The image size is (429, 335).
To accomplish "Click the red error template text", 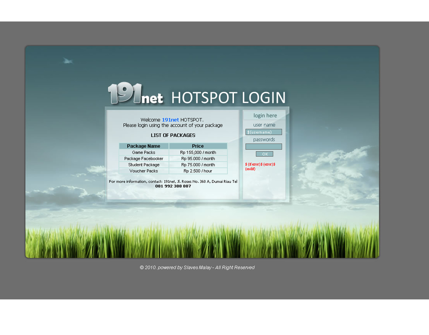I will tap(260, 166).
